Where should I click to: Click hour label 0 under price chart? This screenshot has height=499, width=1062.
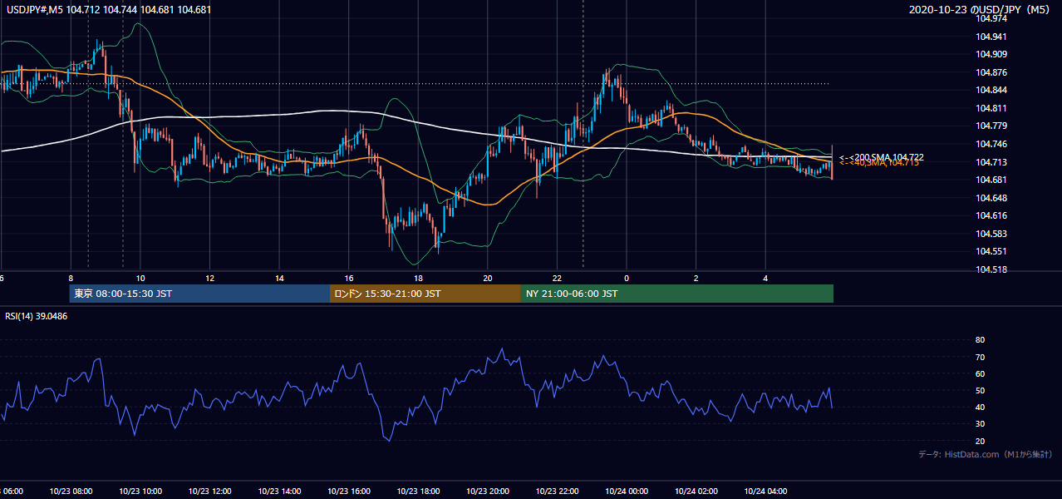(627, 279)
